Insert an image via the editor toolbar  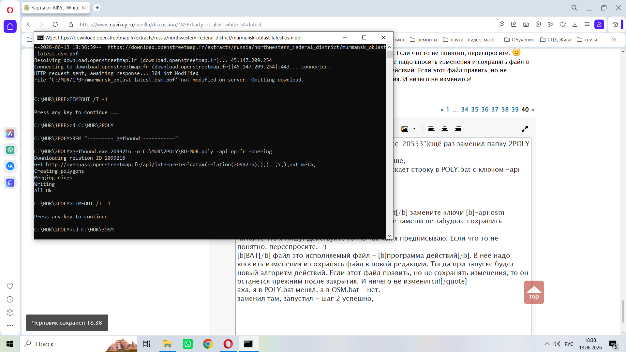pos(405,129)
